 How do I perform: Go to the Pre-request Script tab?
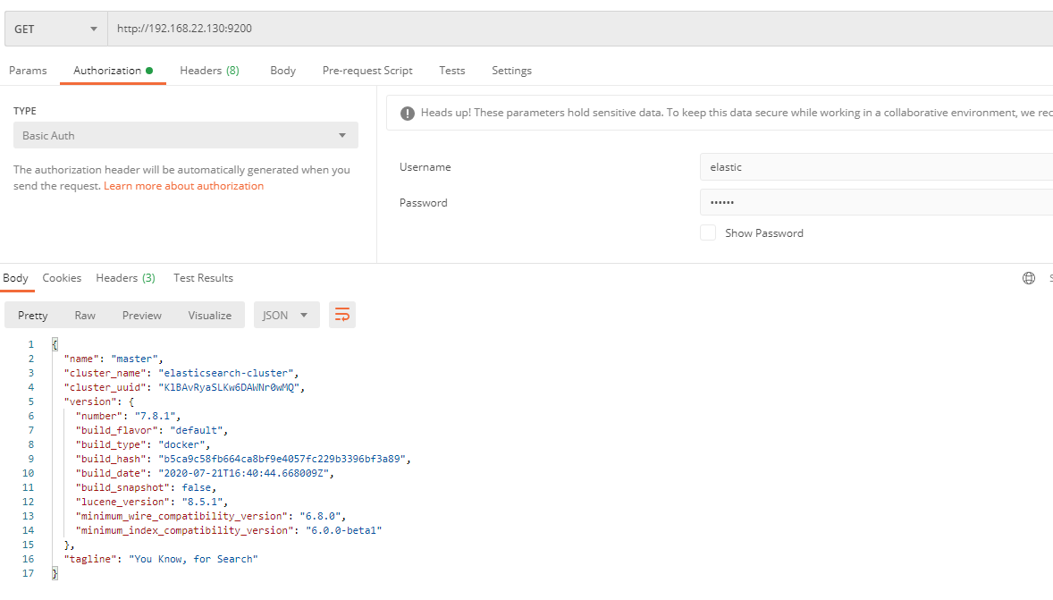coord(367,71)
